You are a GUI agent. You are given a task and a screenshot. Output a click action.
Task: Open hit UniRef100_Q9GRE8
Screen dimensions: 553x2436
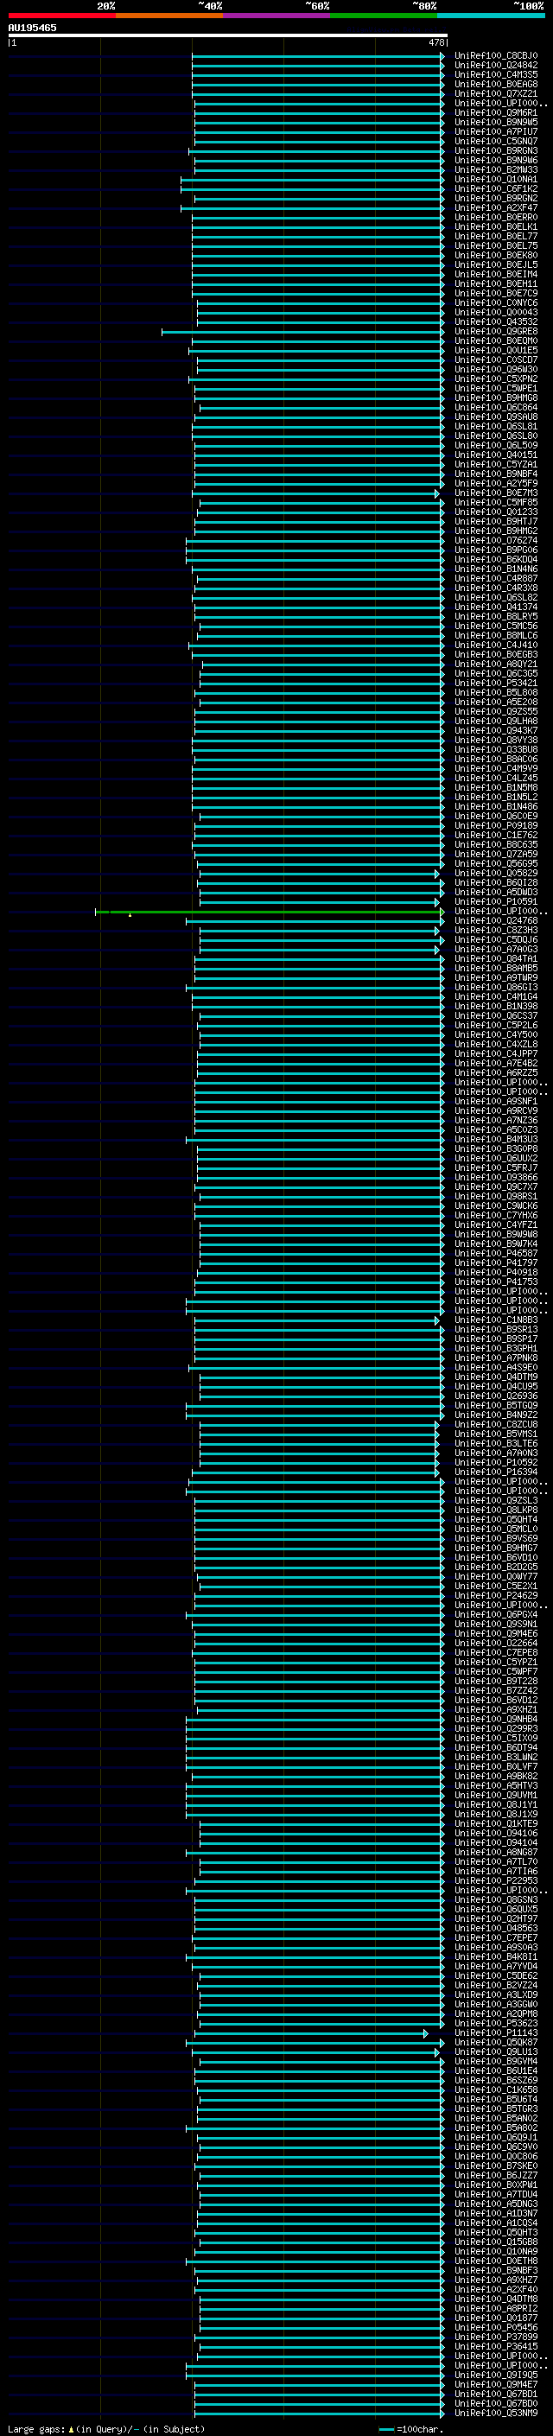(496, 331)
